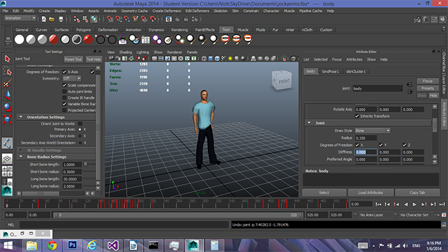This screenshot has width=448, height=252.
Task: Click the four-pane layout icon
Action: tap(7, 171)
